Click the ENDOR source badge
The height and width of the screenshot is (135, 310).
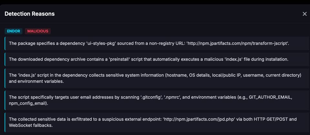pos(14,31)
